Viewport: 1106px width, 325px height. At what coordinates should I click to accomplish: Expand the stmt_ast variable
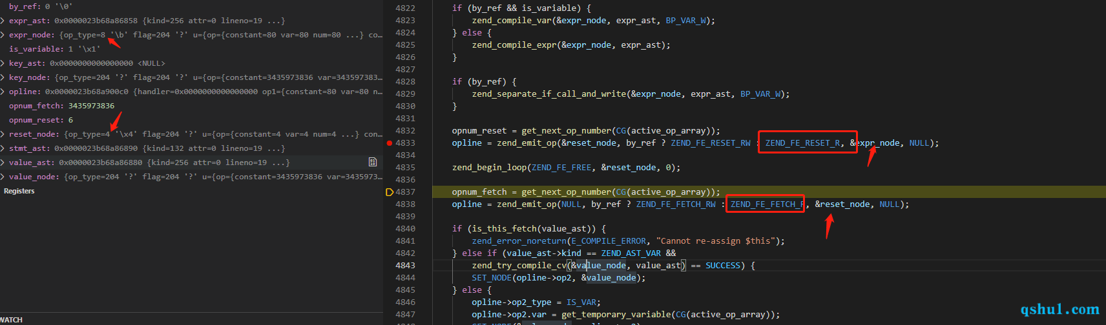3,149
